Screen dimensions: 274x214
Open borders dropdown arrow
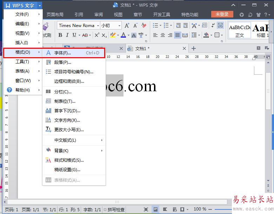point(222,35)
